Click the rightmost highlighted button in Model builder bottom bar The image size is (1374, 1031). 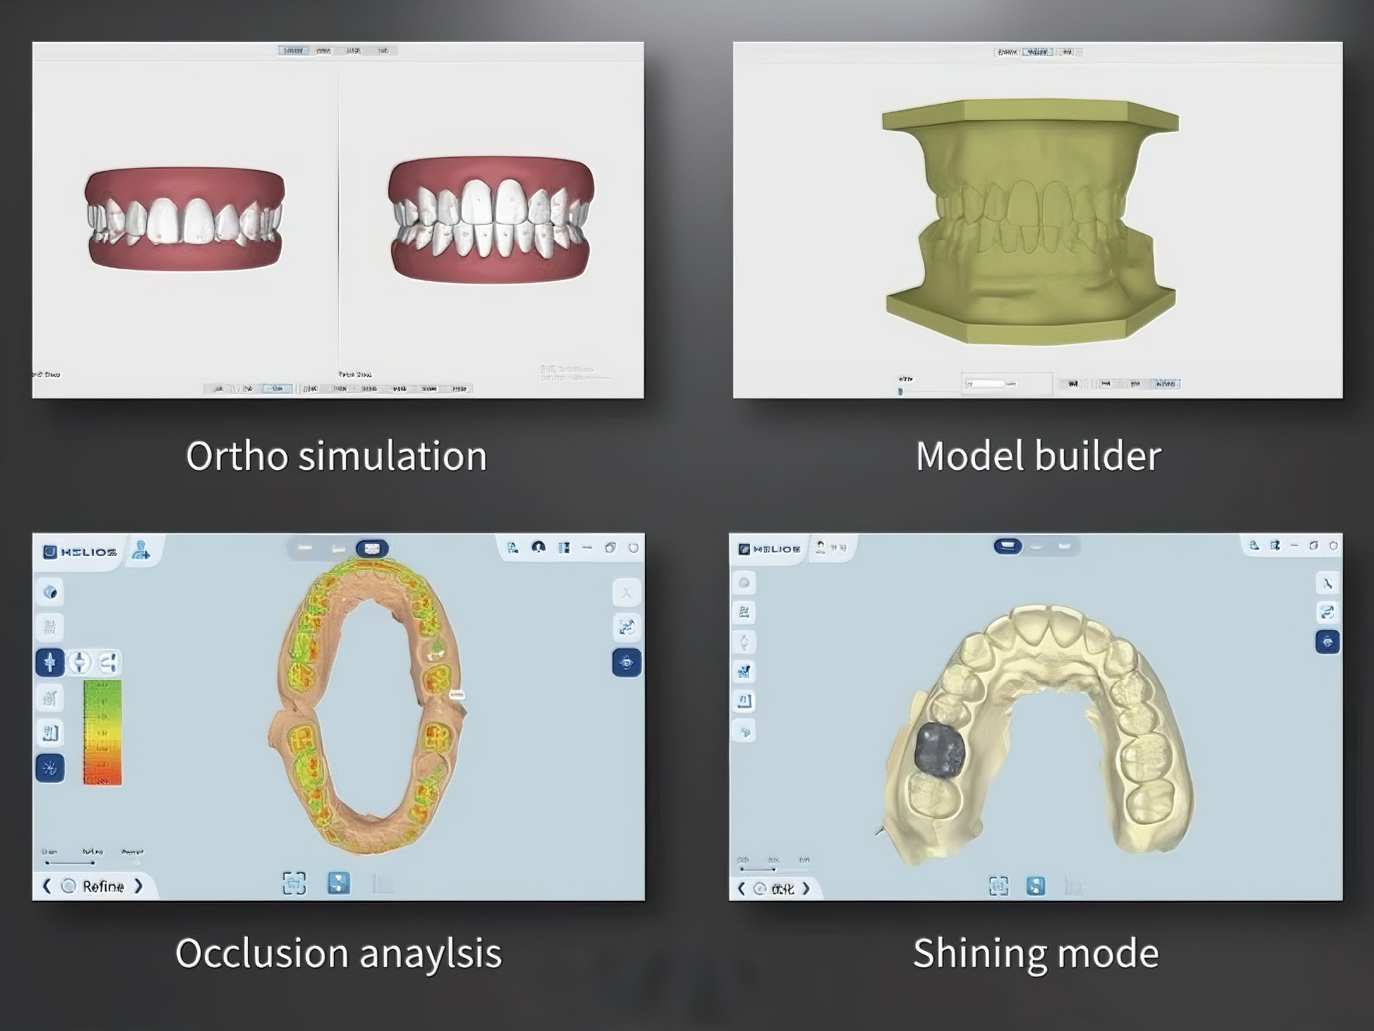pyautogui.click(x=1165, y=384)
